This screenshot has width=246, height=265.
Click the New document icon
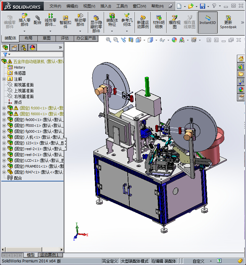click(179, 6)
